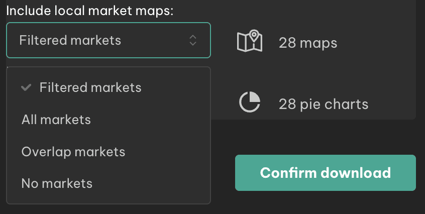The image size is (425, 214).
Task: Tap the location pin atop the map icon
Action: [x=254, y=36]
